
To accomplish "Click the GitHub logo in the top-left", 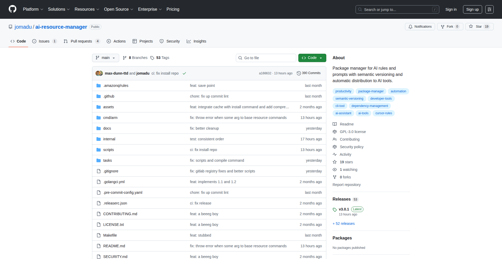I will tap(12, 9).
